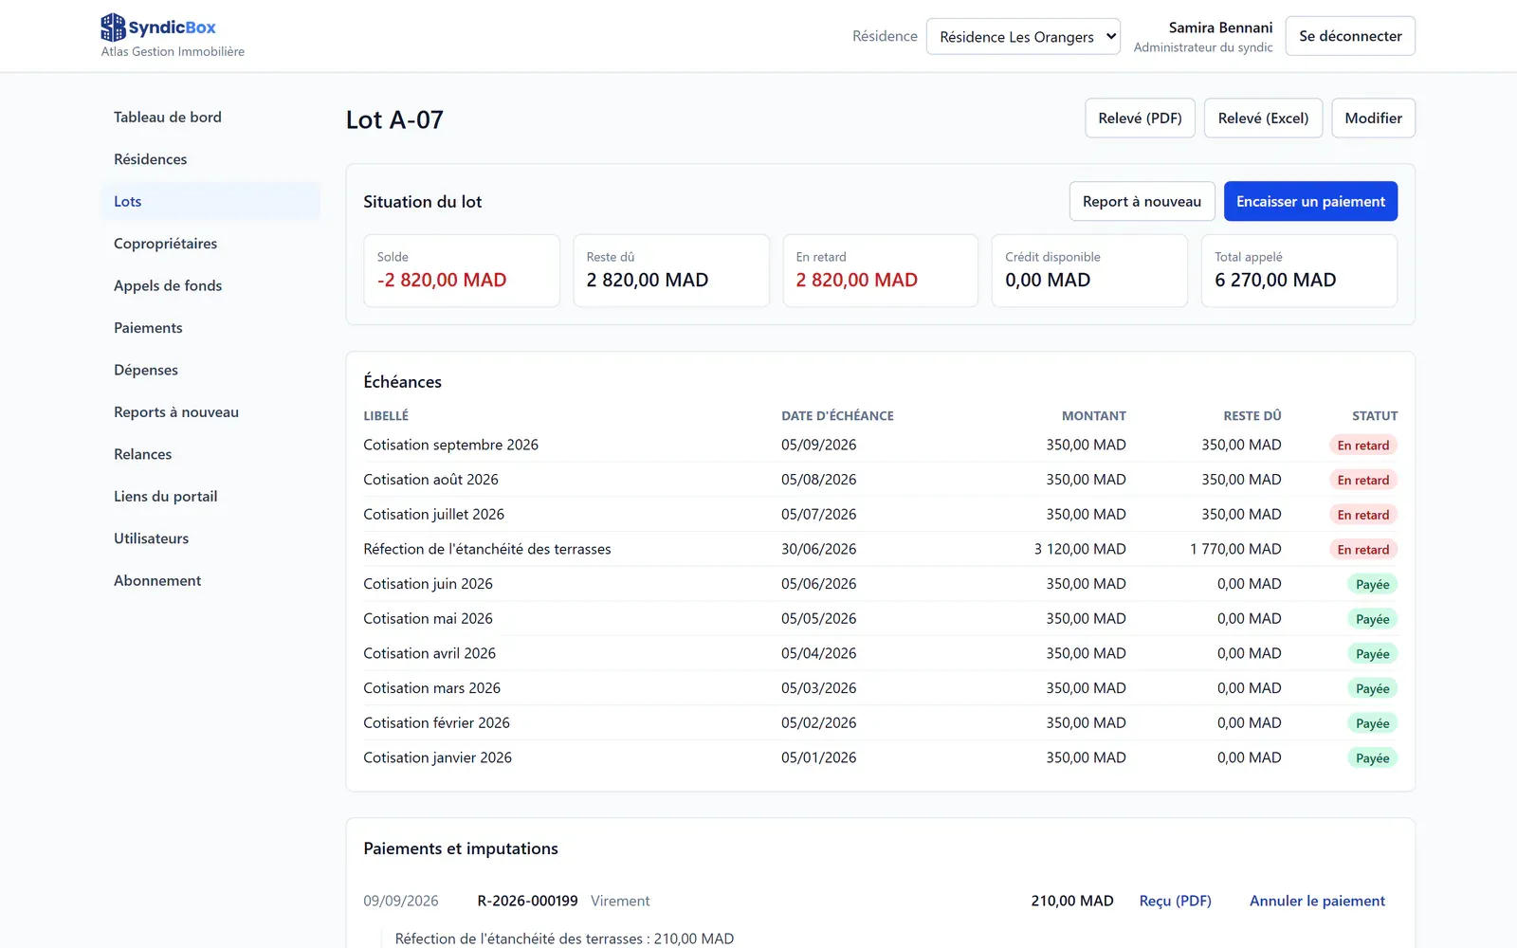Click the SyndicBox logo icon

click(x=113, y=27)
